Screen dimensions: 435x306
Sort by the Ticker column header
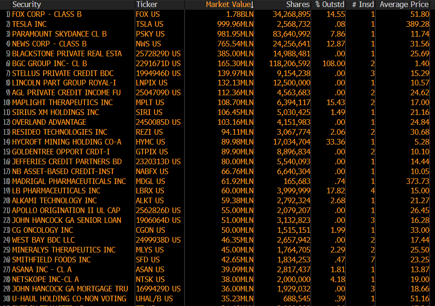pyautogui.click(x=147, y=4)
